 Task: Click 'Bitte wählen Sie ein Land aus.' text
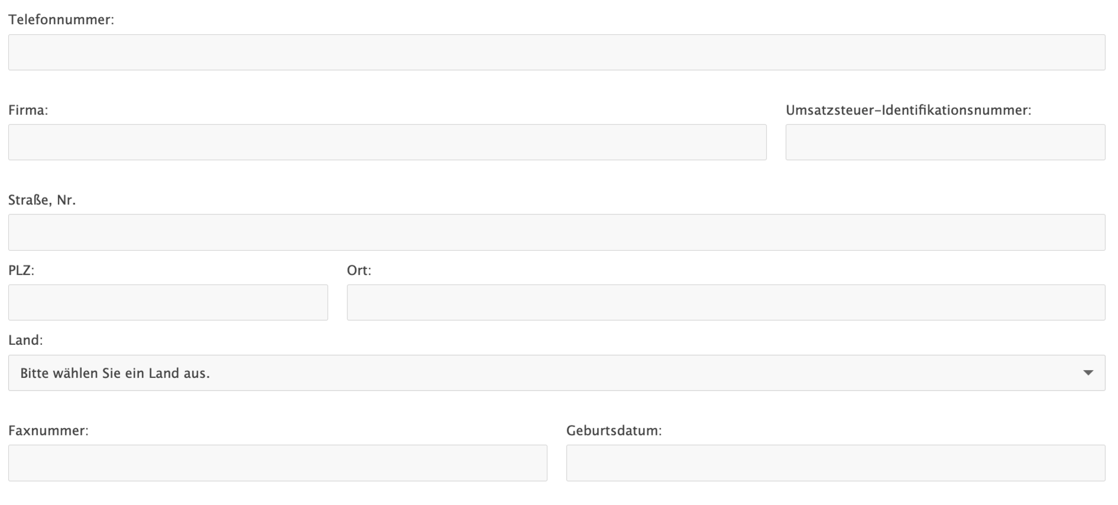coord(115,374)
